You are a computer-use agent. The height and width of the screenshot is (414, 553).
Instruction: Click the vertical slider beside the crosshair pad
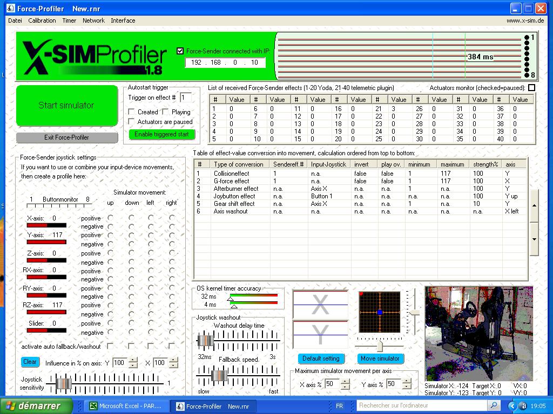tap(414, 312)
